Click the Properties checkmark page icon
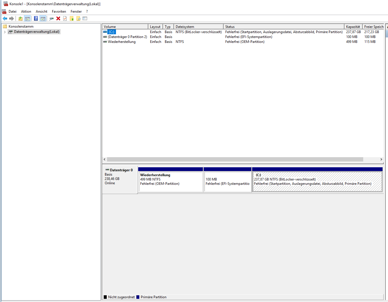 [65, 18]
